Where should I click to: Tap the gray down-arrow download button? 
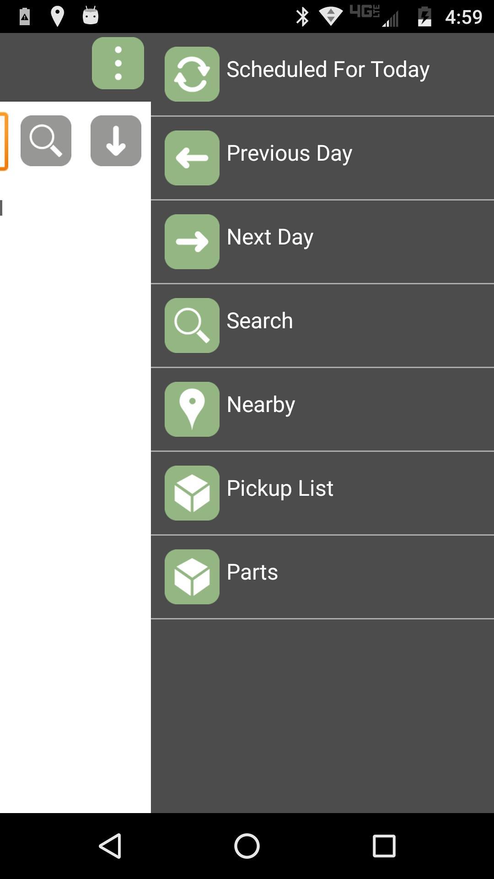[x=116, y=141]
